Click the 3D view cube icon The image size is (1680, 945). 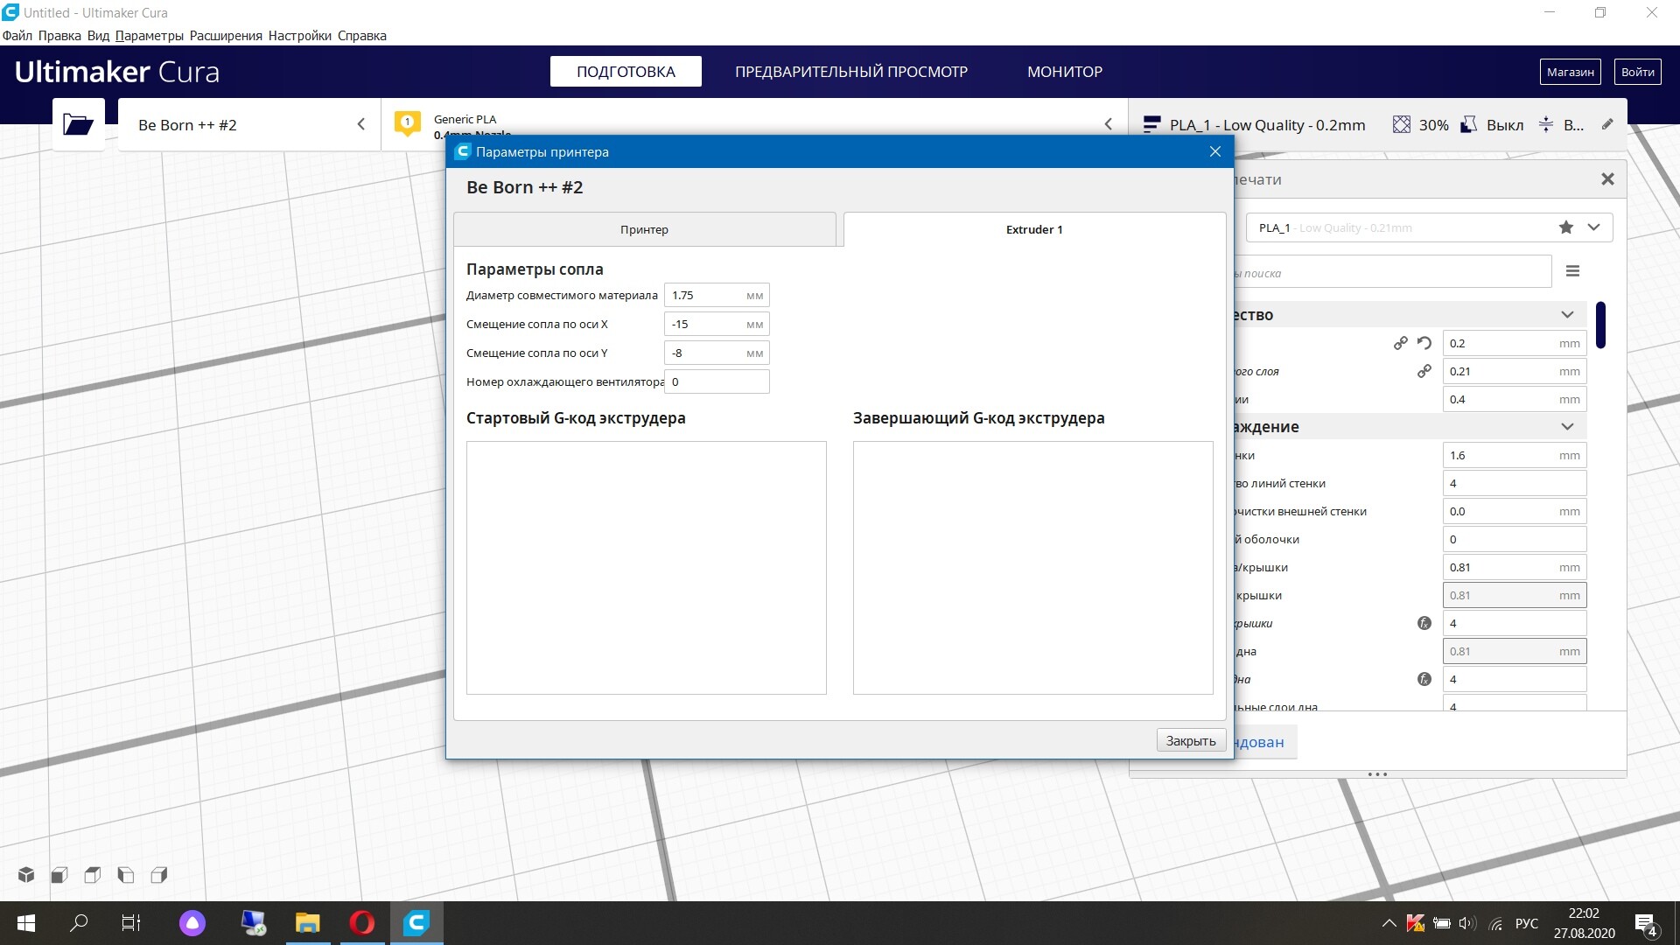point(26,874)
